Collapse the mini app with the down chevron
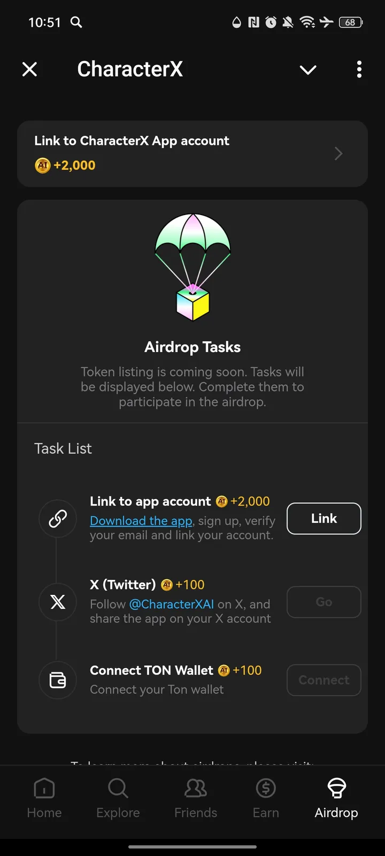Screen dimensions: 385x856 (308, 70)
